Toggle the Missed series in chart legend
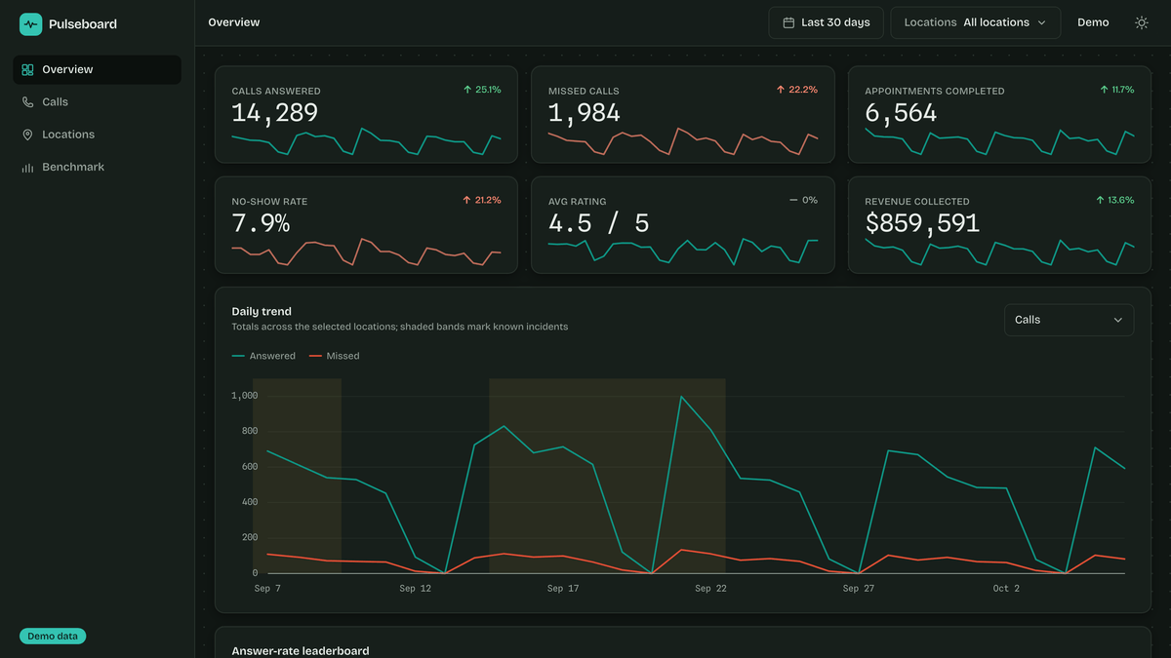 coord(335,356)
